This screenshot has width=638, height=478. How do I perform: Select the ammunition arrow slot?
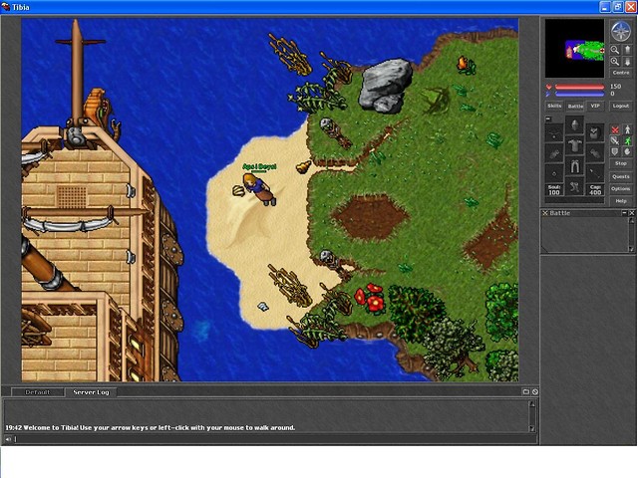(x=595, y=173)
